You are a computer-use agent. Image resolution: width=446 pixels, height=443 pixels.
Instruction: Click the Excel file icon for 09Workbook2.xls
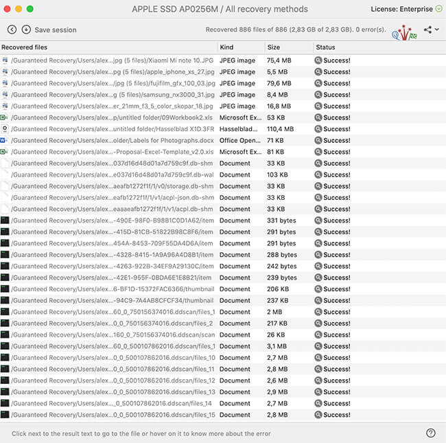[4, 117]
